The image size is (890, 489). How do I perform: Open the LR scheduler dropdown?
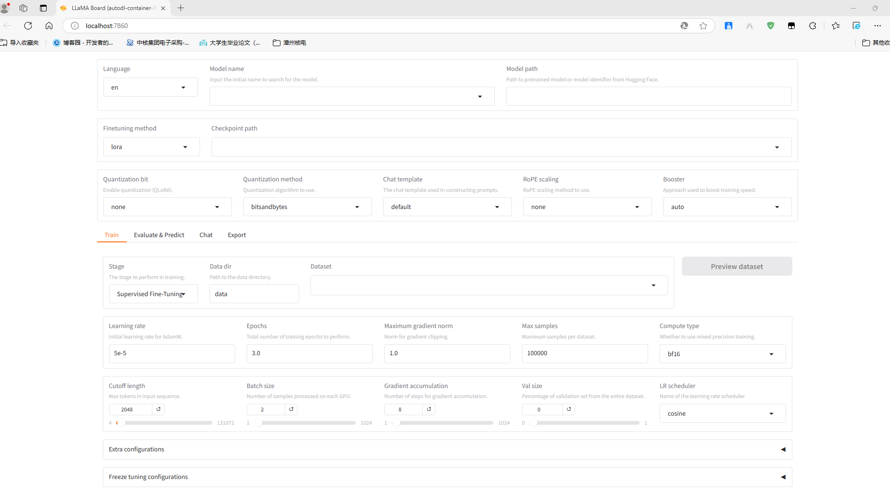pos(722,413)
